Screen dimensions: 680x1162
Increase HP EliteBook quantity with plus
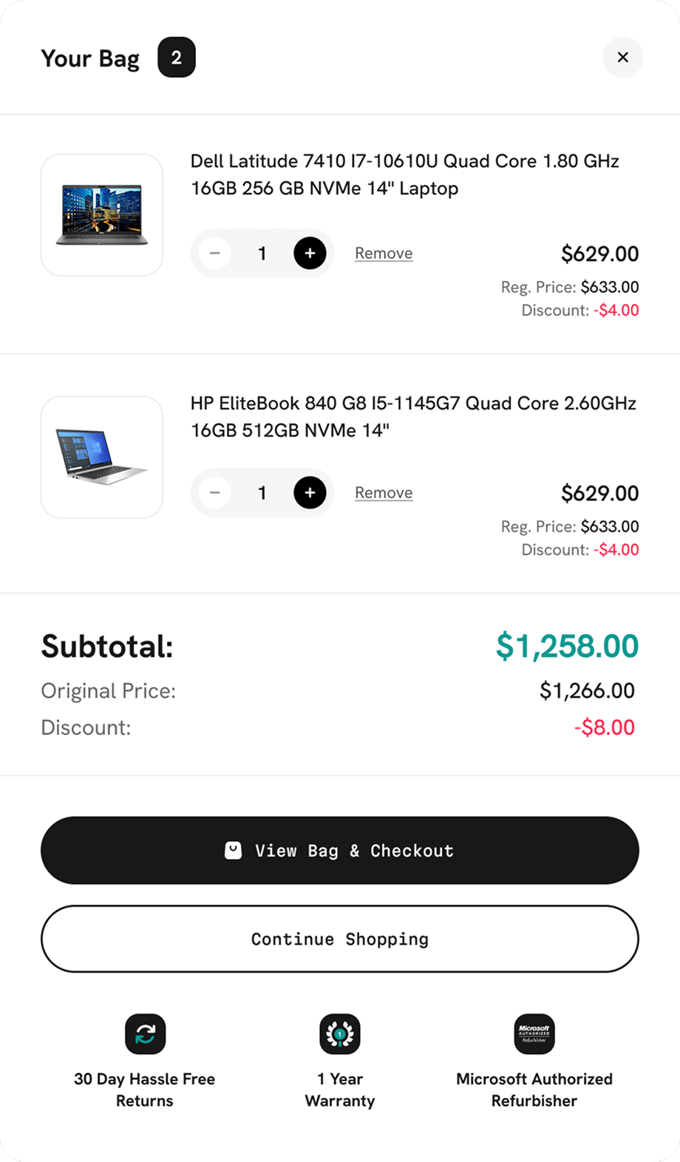(x=310, y=493)
